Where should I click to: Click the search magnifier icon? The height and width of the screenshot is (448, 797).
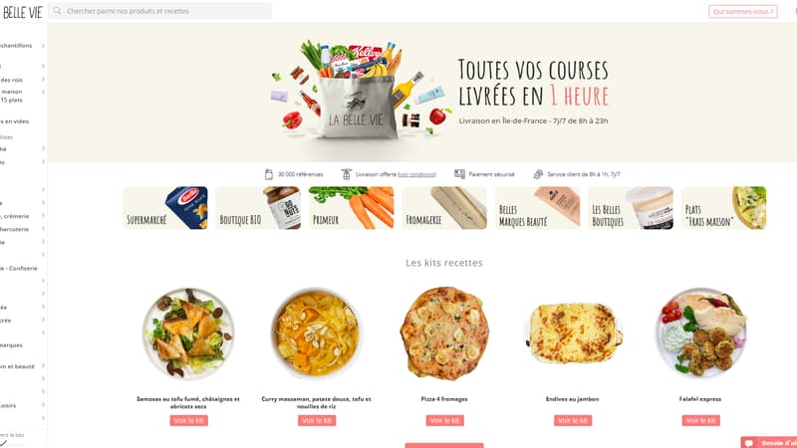point(58,11)
